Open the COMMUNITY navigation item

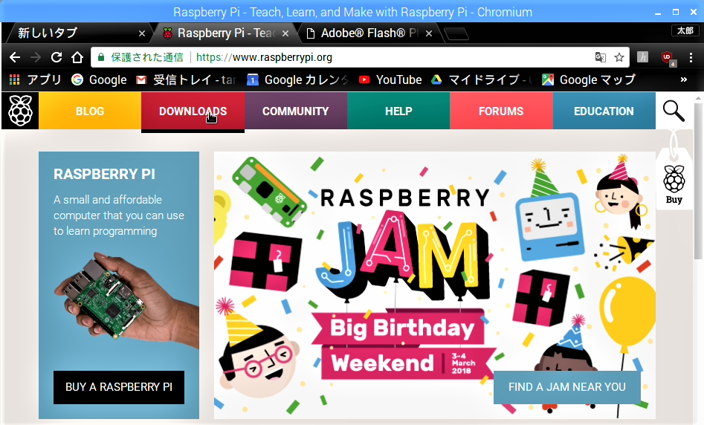295,111
